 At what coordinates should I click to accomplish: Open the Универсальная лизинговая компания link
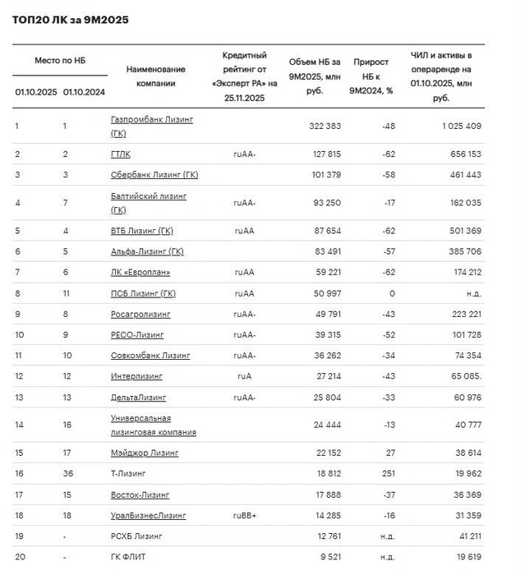click(154, 425)
